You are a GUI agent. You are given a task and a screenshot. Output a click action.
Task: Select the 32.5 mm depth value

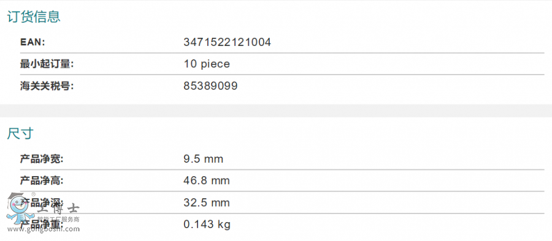click(207, 203)
